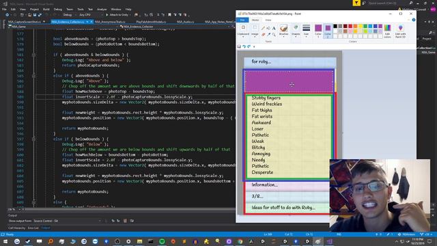Open Visual Studio from the taskbar
The height and width of the screenshot is (246, 437).
[329, 241]
